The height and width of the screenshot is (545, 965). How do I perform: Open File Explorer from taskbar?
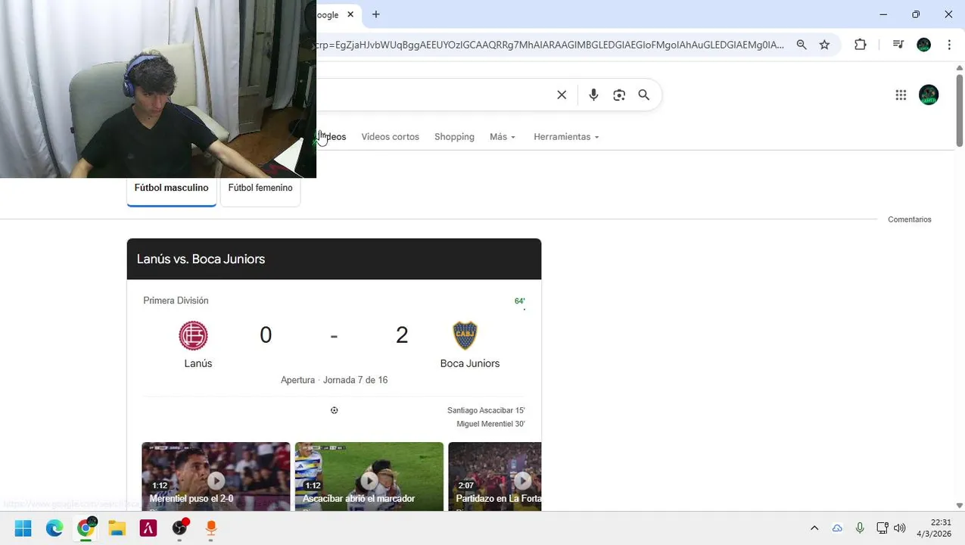117,528
